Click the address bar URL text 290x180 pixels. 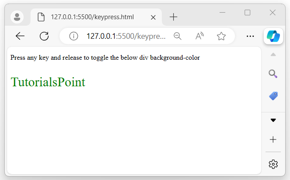point(126,36)
